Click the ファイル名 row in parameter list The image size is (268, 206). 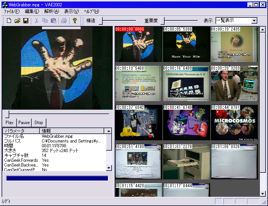pos(54,136)
